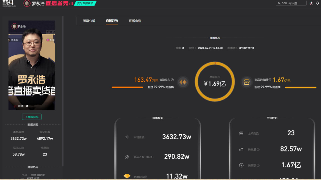Click the 1.67亿 value in 带货数据
The image size is (321, 180).
291,165
